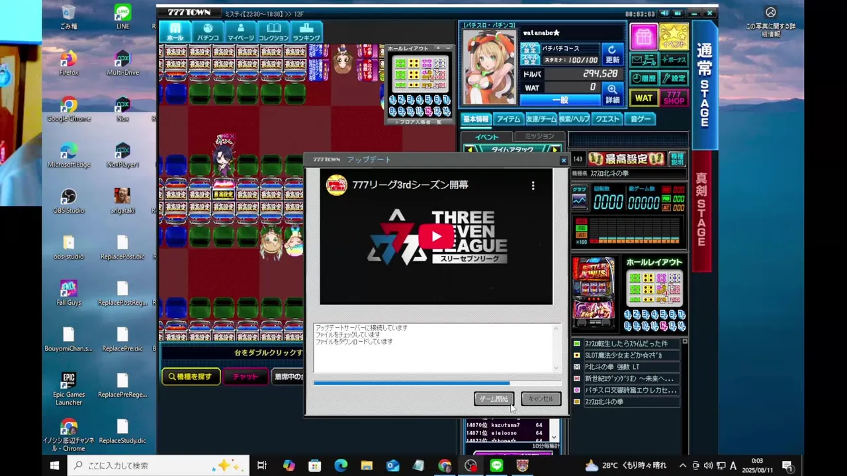Open Fall Guys desktop shortcut
The width and height of the screenshot is (847, 476).
pyautogui.click(x=69, y=293)
